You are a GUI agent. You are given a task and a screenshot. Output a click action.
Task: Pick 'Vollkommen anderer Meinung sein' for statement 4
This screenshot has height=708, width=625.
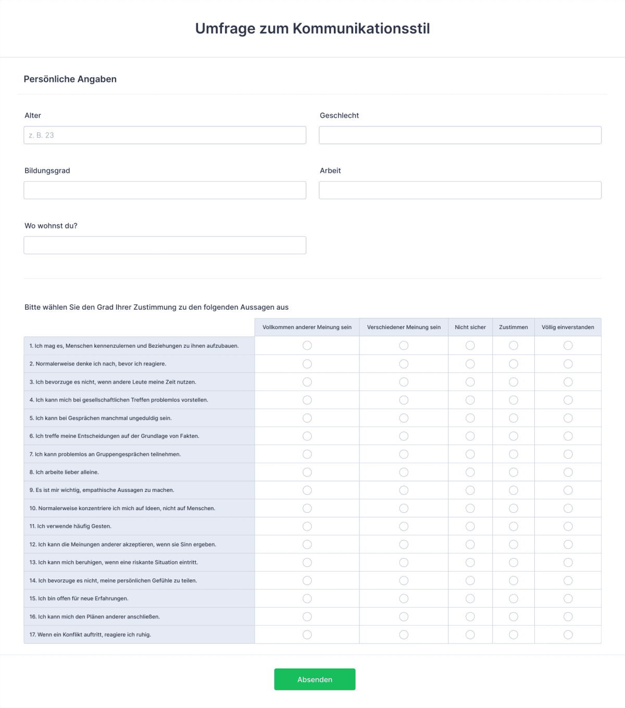(x=306, y=399)
